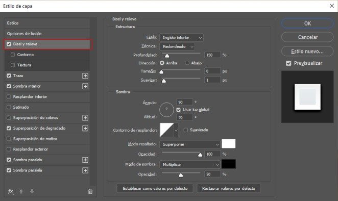Move effect up with arrow icon

coord(21,191)
